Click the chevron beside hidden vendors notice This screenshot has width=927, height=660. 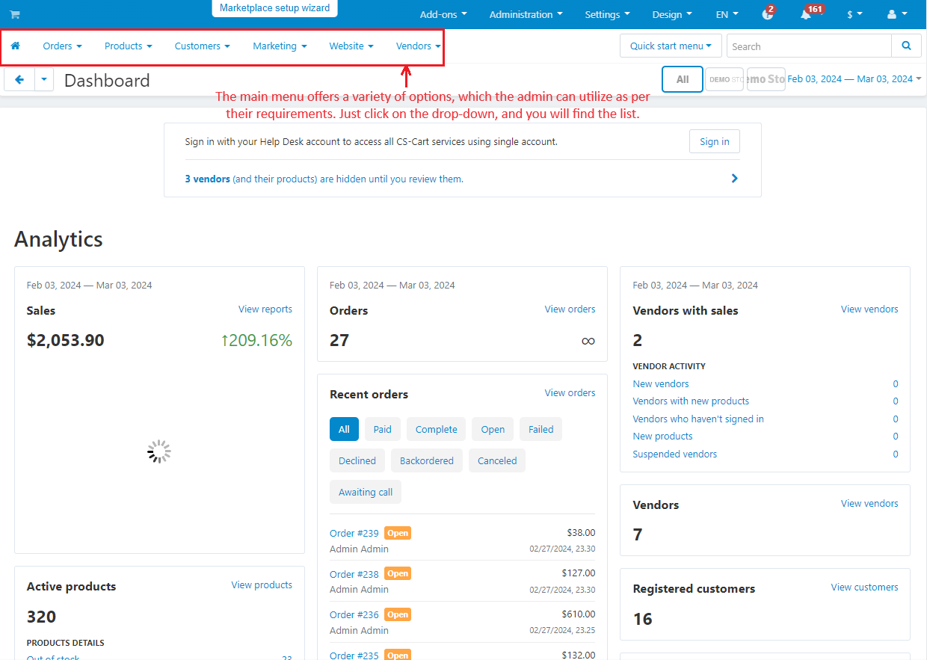tap(735, 179)
